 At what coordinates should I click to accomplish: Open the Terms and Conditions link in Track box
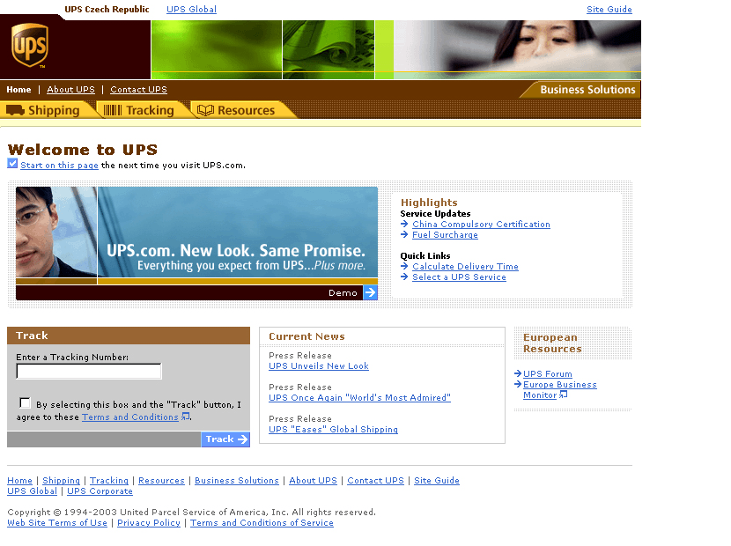pos(130,417)
